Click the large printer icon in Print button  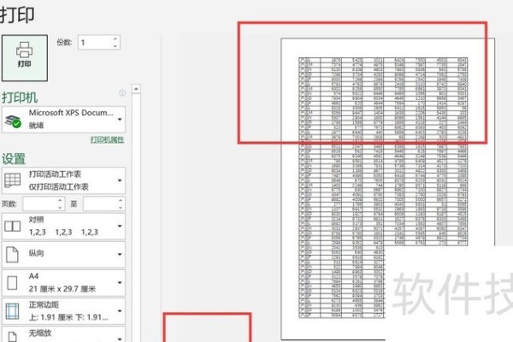pyautogui.click(x=25, y=50)
